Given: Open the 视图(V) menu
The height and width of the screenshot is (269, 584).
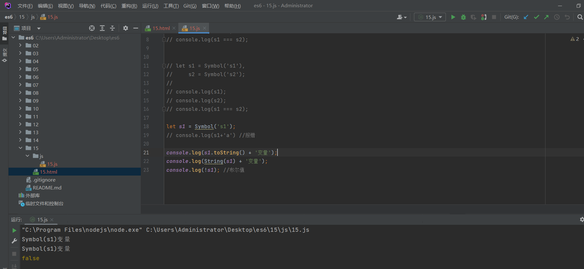Looking at the screenshot, I should point(66,6).
